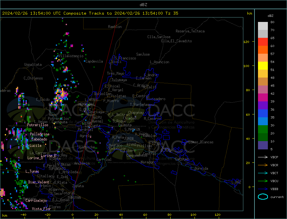Click the RIVAD map label
Viewport: 287px width, 219px height.
pos(131,145)
